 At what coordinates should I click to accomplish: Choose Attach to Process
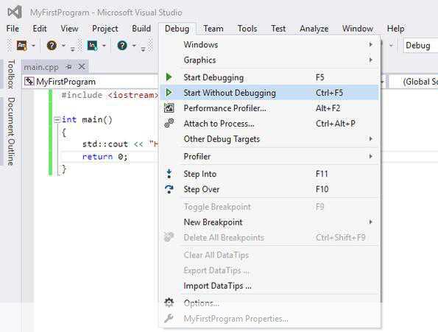click(x=269, y=124)
